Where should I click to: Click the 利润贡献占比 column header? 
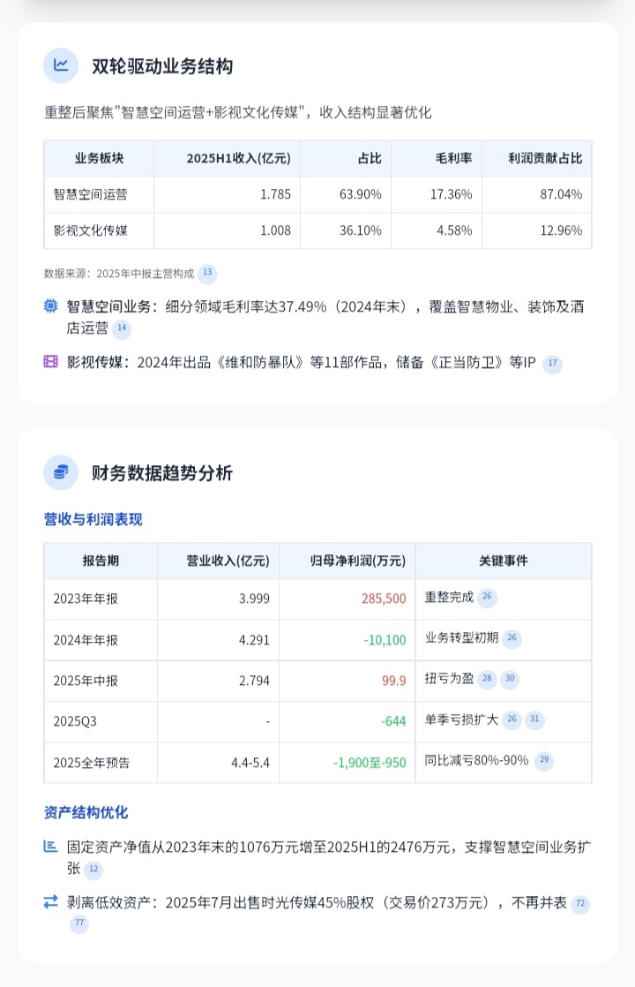[545, 158]
